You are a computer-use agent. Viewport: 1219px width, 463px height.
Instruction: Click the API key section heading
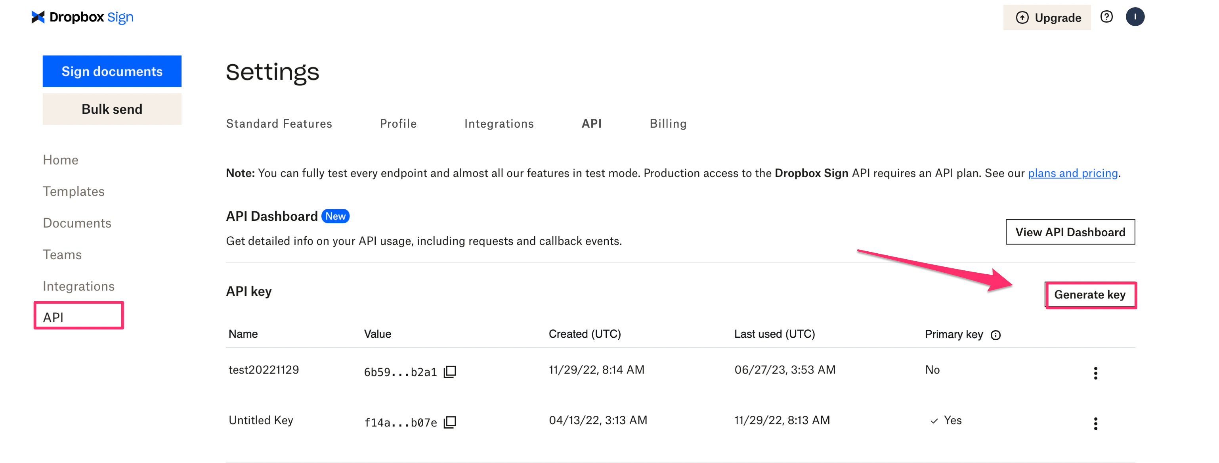[x=249, y=292]
